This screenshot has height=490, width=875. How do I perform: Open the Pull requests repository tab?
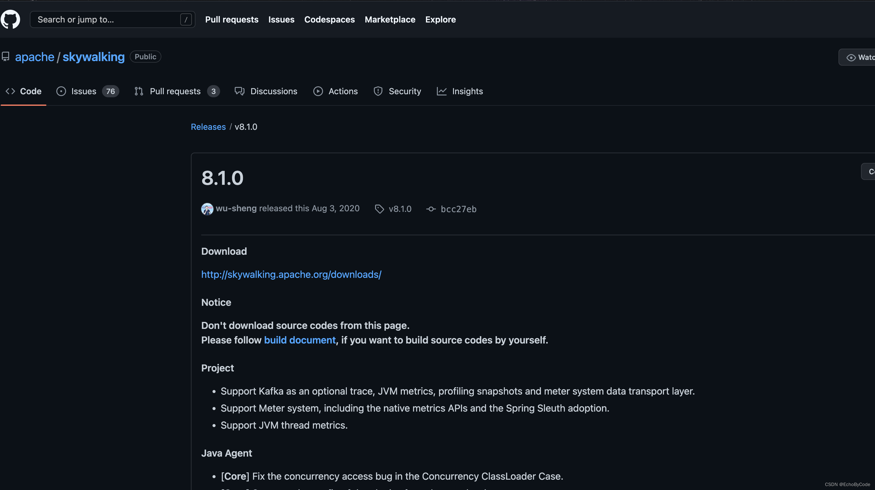(175, 91)
